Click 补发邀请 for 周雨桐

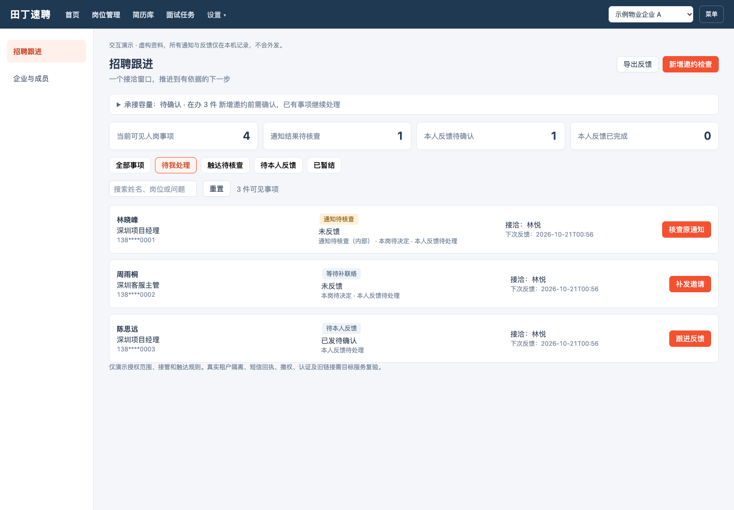pos(690,284)
